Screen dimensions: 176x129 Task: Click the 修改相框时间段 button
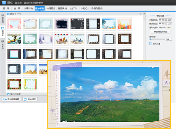pyautogui.click(x=161, y=32)
